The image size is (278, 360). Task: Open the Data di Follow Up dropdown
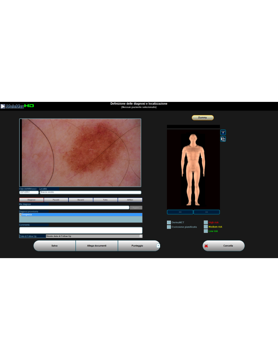pos(141,236)
